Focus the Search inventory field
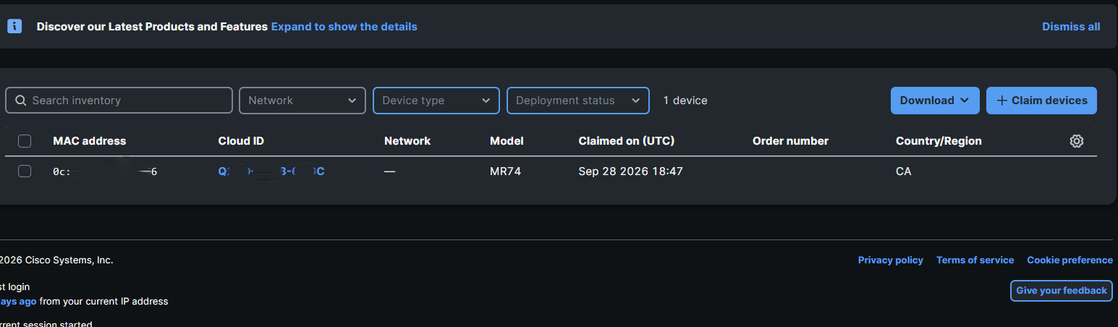Image resolution: width=1118 pixels, height=327 pixels. click(x=119, y=101)
